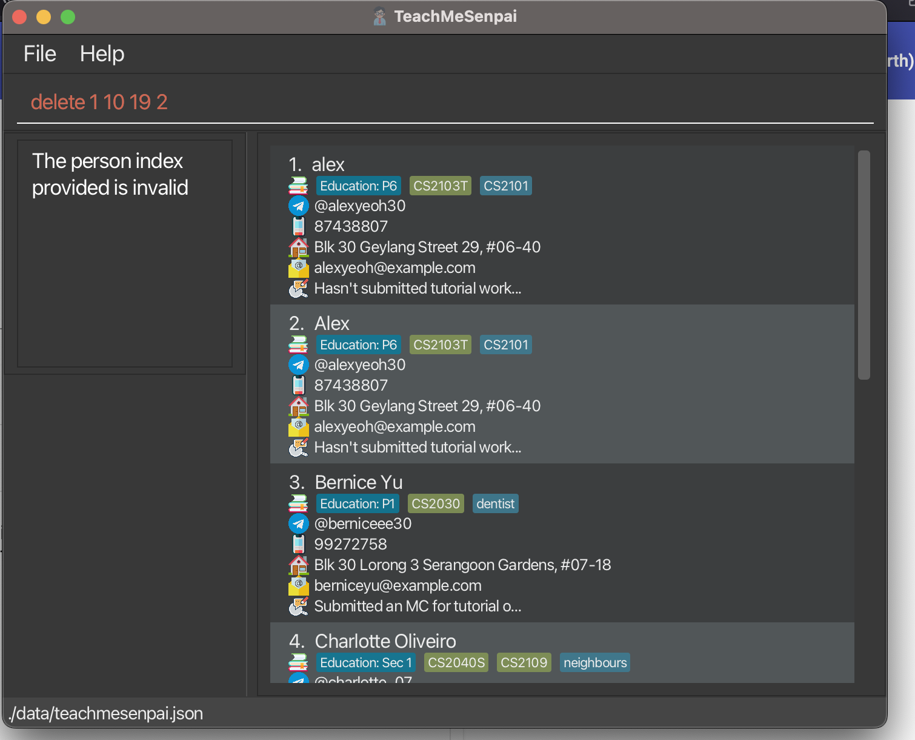Click the remark icon in card 2 Alex
Screen dimensions: 915x740
298,447
